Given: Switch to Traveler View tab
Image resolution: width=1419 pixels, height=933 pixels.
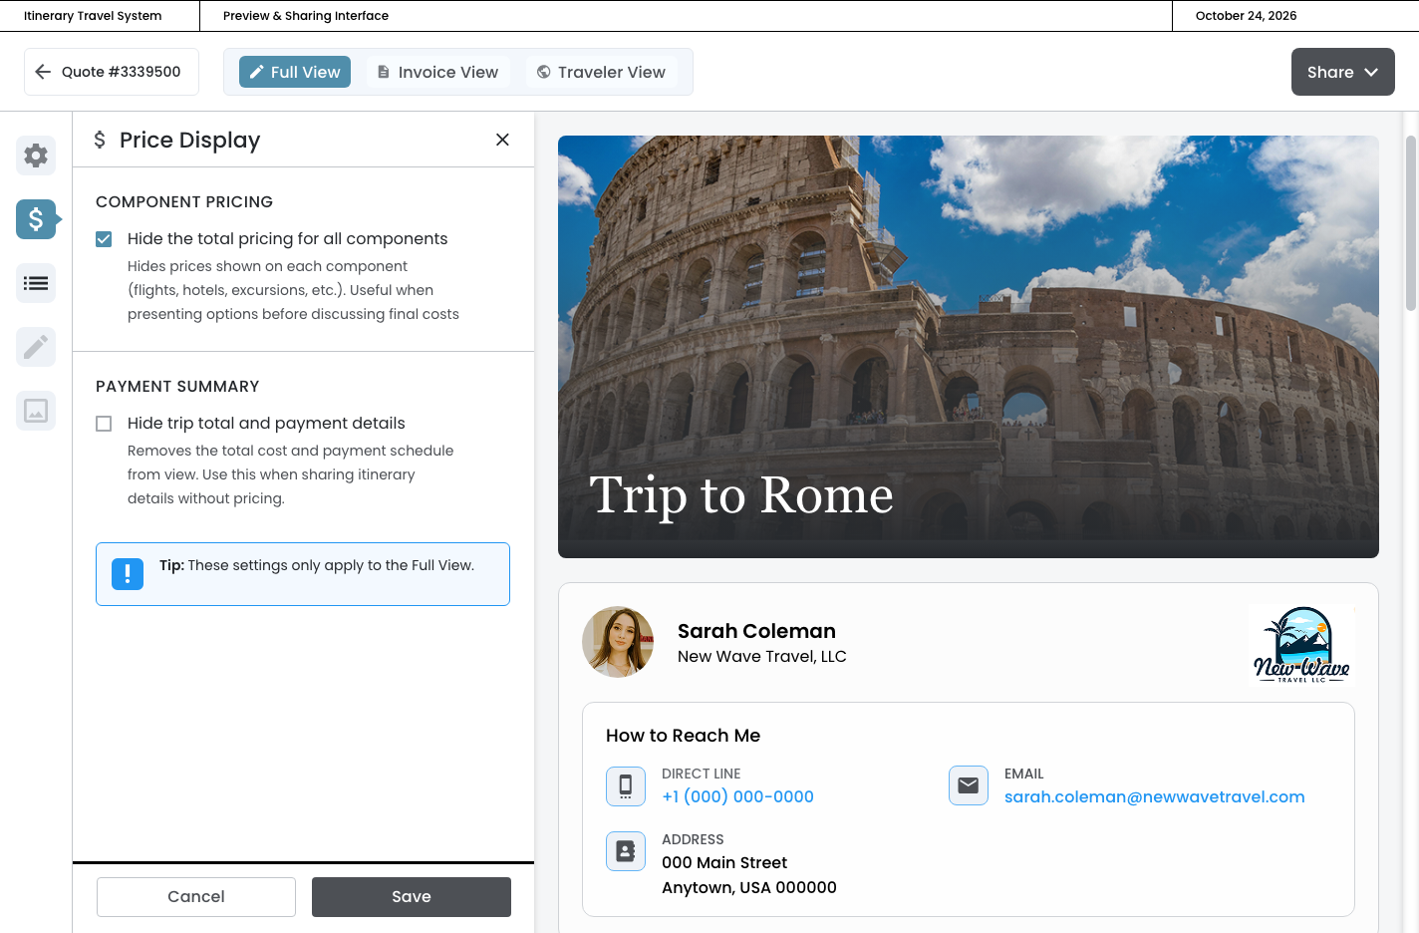Looking at the screenshot, I should point(602,72).
